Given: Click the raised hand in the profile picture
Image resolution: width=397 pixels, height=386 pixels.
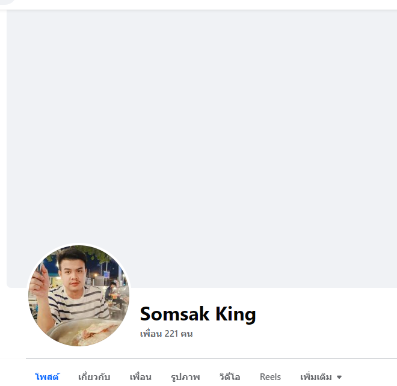Looking at the screenshot, I should [x=41, y=281].
